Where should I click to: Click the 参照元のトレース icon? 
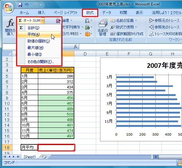click(151, 21)
